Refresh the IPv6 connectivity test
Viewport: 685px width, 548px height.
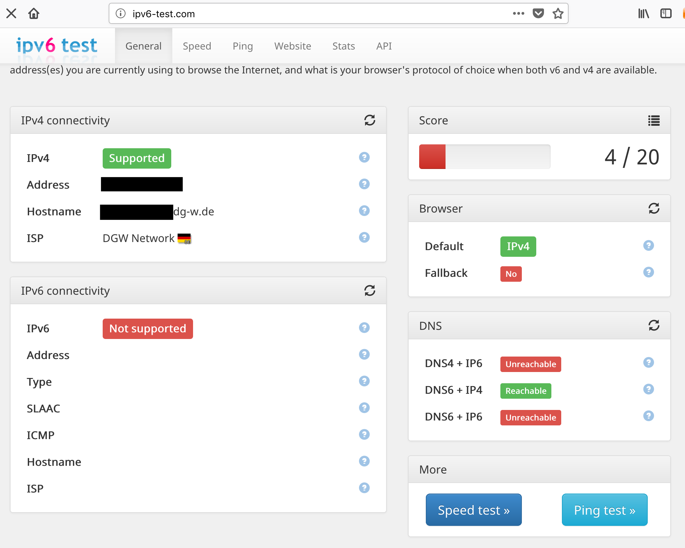[x=370, y=291]
